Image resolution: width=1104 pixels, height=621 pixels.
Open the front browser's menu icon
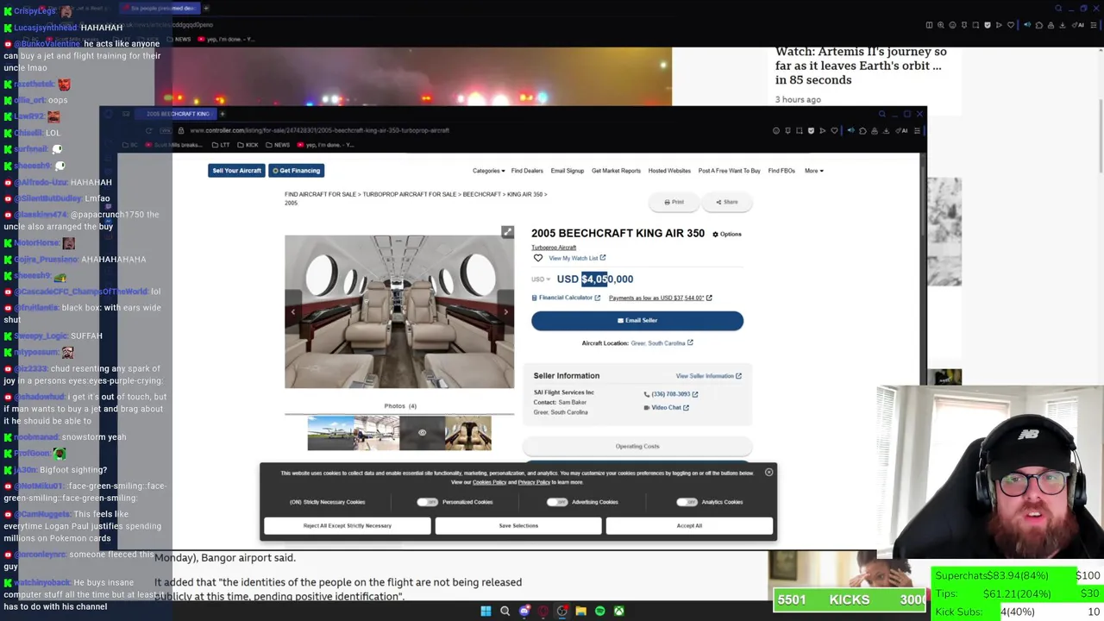(x=917, y=131)
